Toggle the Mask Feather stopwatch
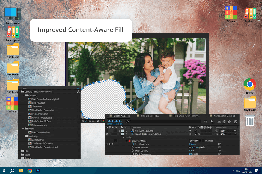 [x=133, y=147]
